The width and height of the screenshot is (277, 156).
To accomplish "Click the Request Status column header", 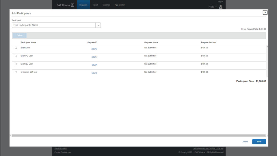I will [151, 42].
